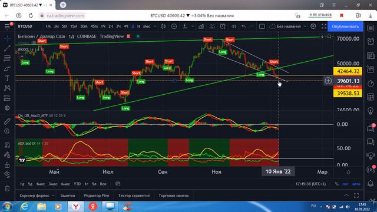Screen dimensions: 377x212
Task: Open the chart layout selector square
Action: pos(262,26)
